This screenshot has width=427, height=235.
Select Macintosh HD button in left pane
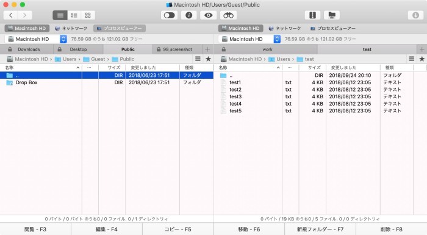(x=27, y=28)
